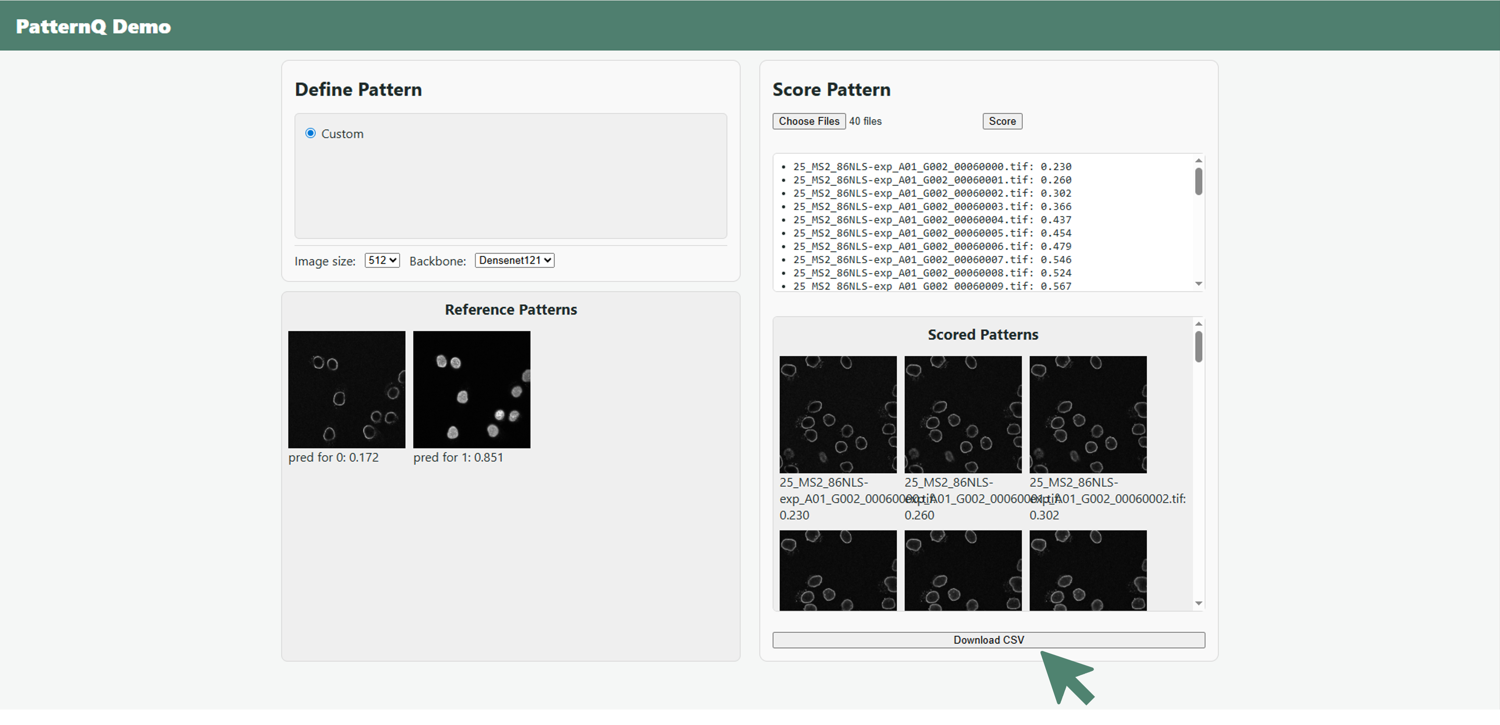Screen dimensions: 1500x725
Task: Select the scored pattern 00060002.tif thumbnail
Action: click(x=1088, y=415)
